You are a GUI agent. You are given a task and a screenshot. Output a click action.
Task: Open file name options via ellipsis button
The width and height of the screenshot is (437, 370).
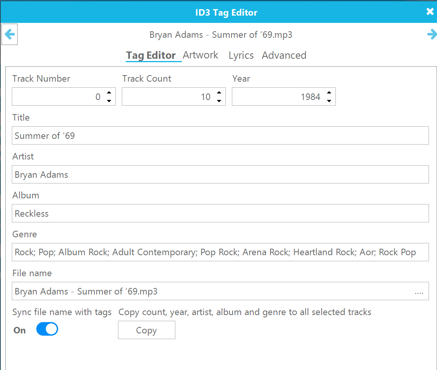pos(419,292)
